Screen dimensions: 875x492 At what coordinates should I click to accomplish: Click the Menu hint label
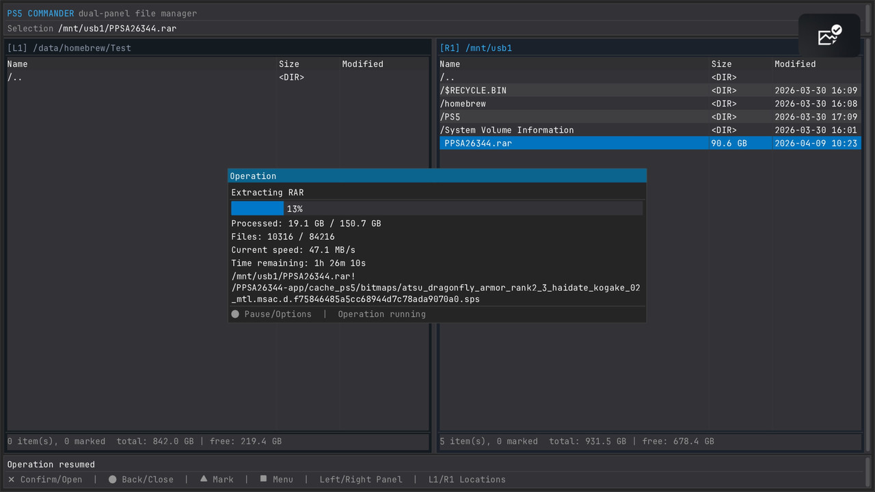tap(283, 480)
